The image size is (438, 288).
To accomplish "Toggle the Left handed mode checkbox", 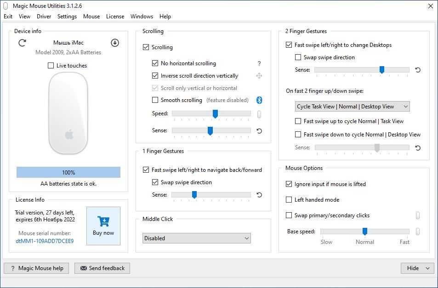I will point(289,200).
